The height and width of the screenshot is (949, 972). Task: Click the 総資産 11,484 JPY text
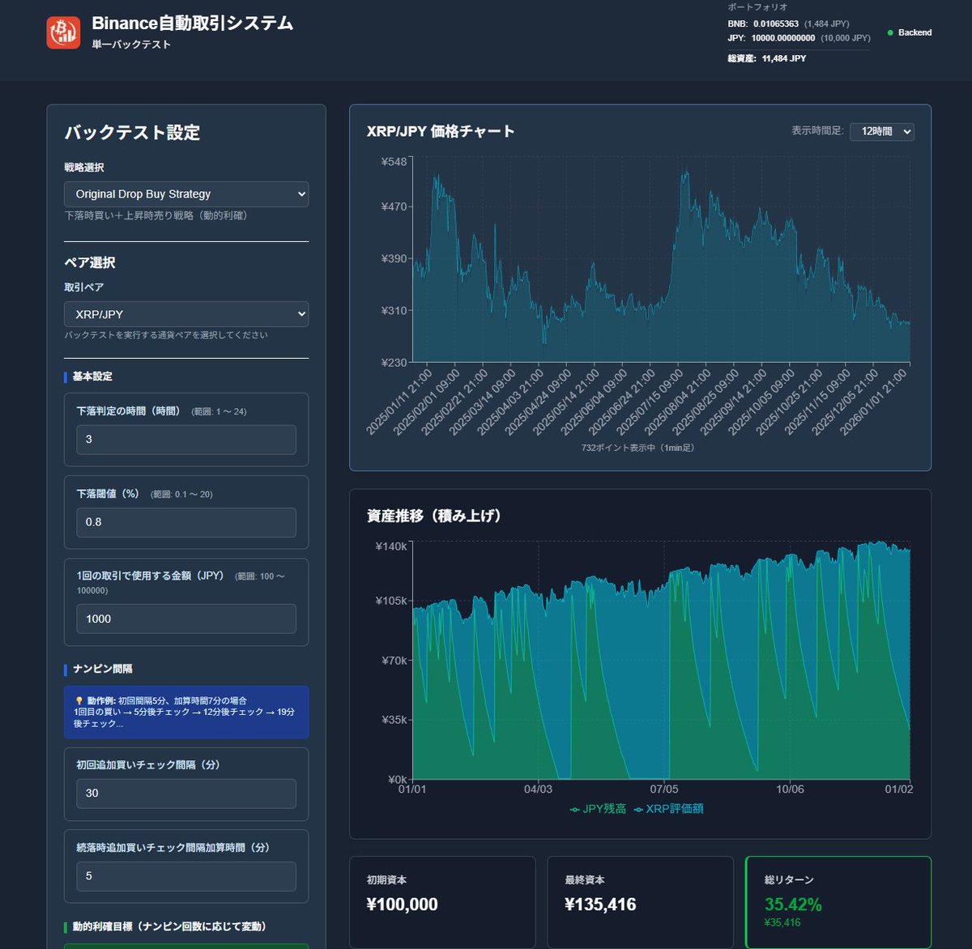[766, 58]
